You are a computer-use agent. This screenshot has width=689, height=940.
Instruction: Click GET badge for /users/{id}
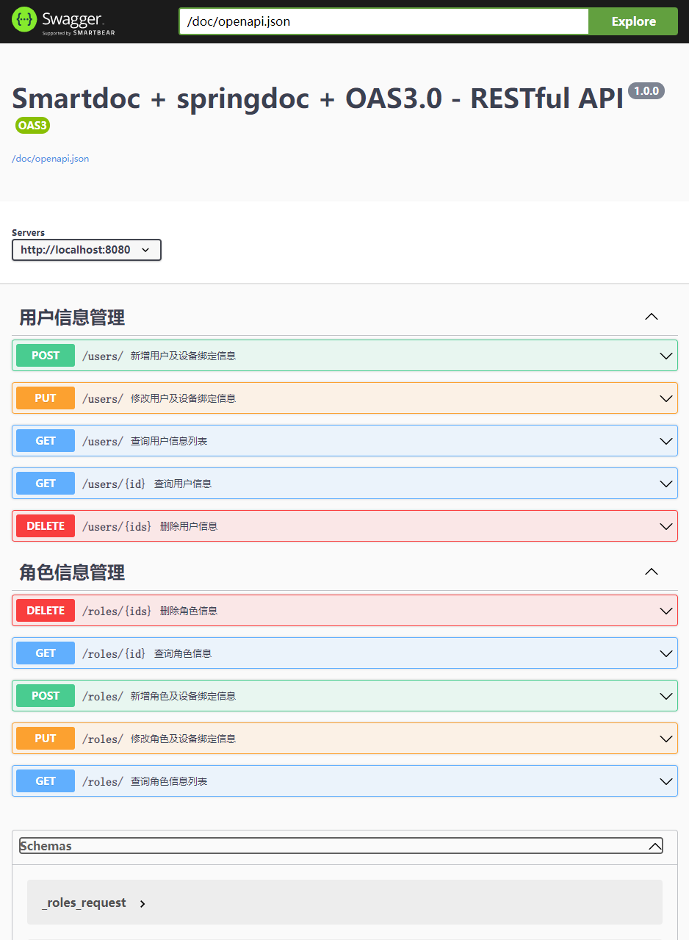pyautogui.click(x=46, y=484)
